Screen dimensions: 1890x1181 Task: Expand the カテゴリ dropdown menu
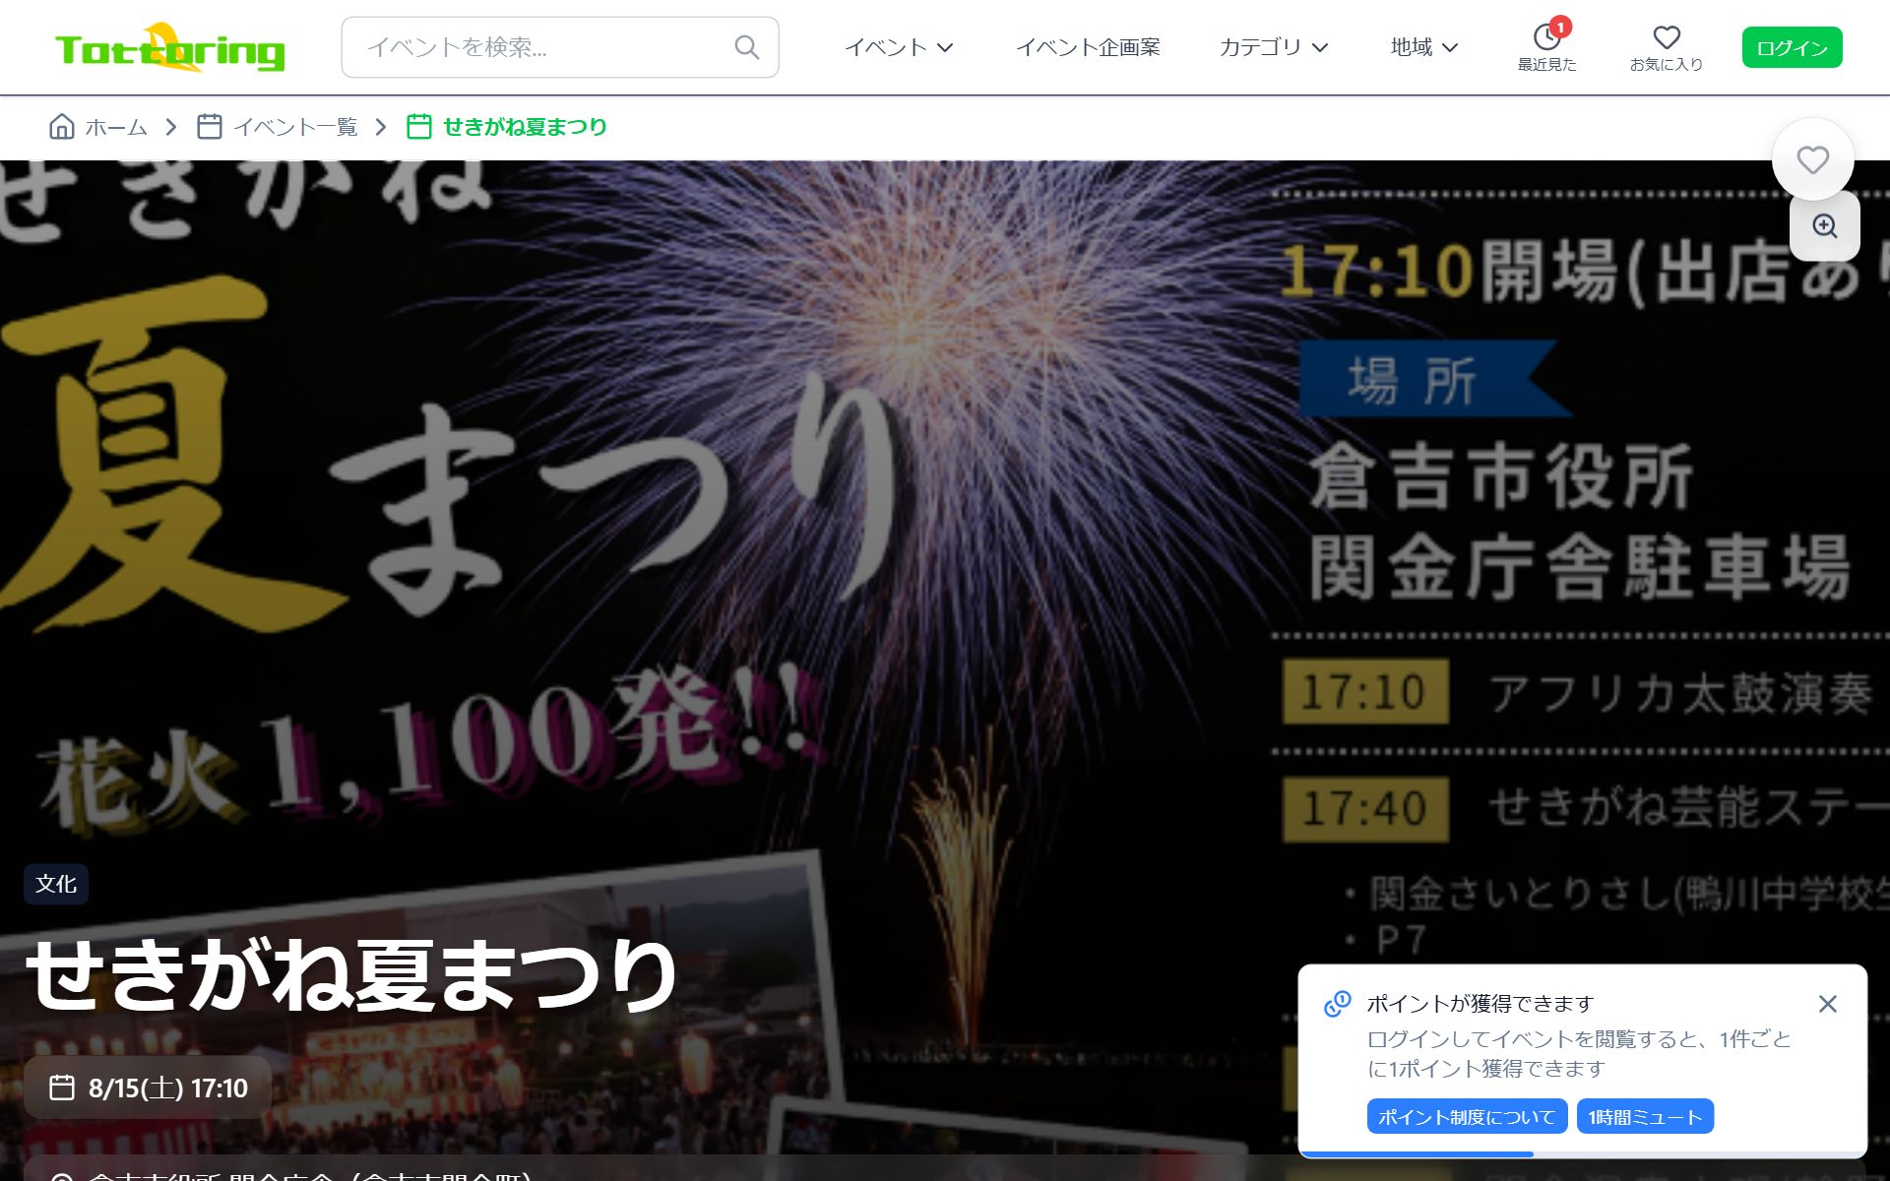click(1274, 47)
